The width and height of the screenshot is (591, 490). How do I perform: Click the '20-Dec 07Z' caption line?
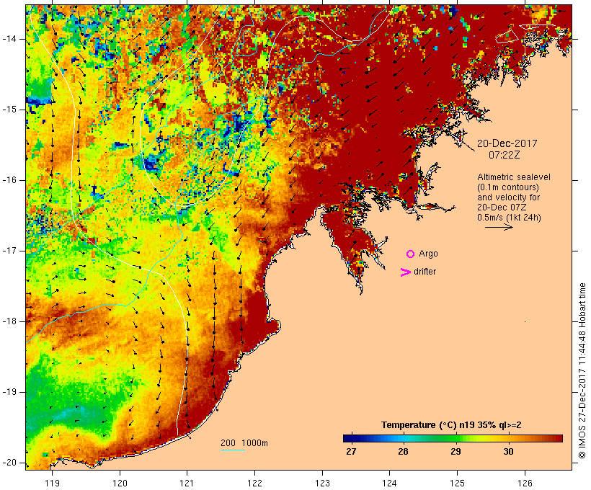pyautogui.click(x=502, y=208)
